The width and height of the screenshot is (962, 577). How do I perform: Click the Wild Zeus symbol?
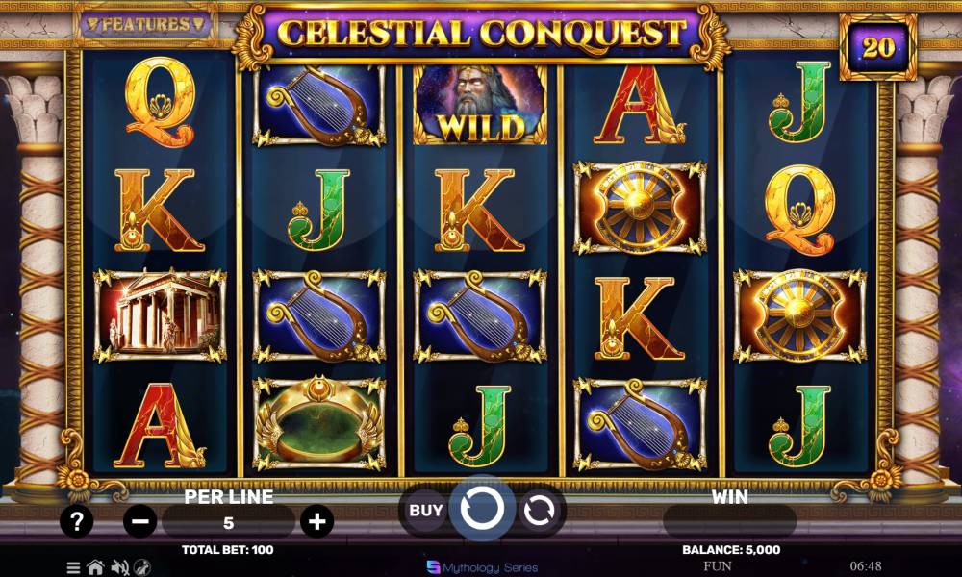480,105
